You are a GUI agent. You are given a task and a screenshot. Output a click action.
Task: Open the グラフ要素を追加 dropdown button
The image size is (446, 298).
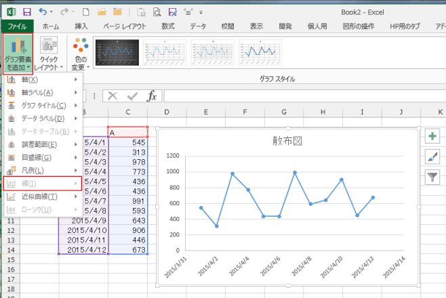(18, 54)
